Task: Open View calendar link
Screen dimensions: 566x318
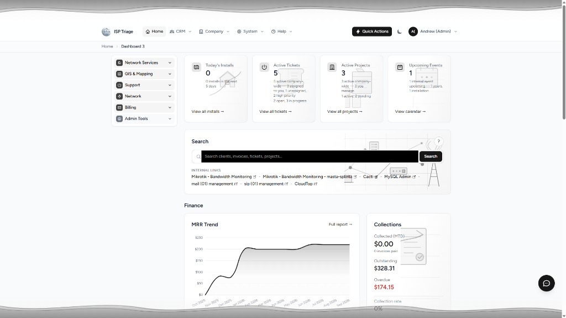Action: pyautogui.click(x=410, y=112)
